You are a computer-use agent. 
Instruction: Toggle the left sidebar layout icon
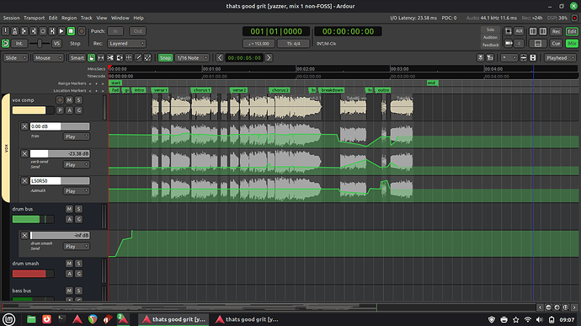pos(533,31)
